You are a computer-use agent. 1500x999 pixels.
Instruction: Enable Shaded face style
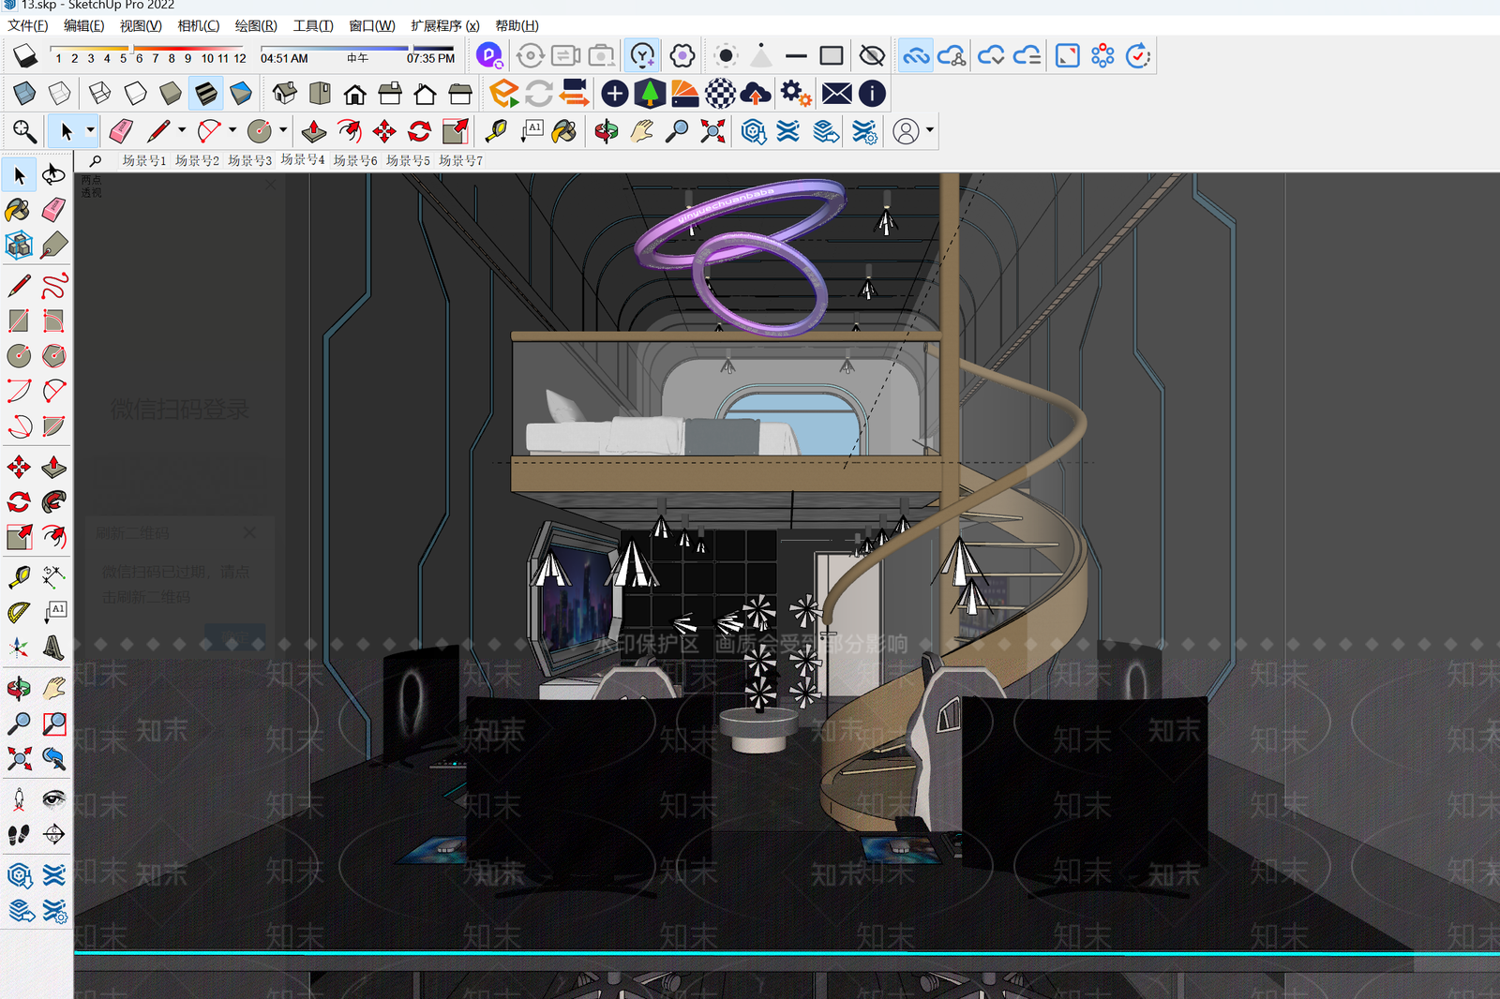pyautogui.click(x=170, y=93)
